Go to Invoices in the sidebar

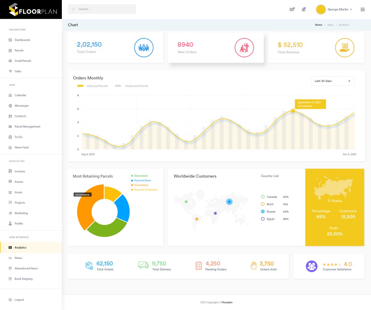(x=20, y=171)
